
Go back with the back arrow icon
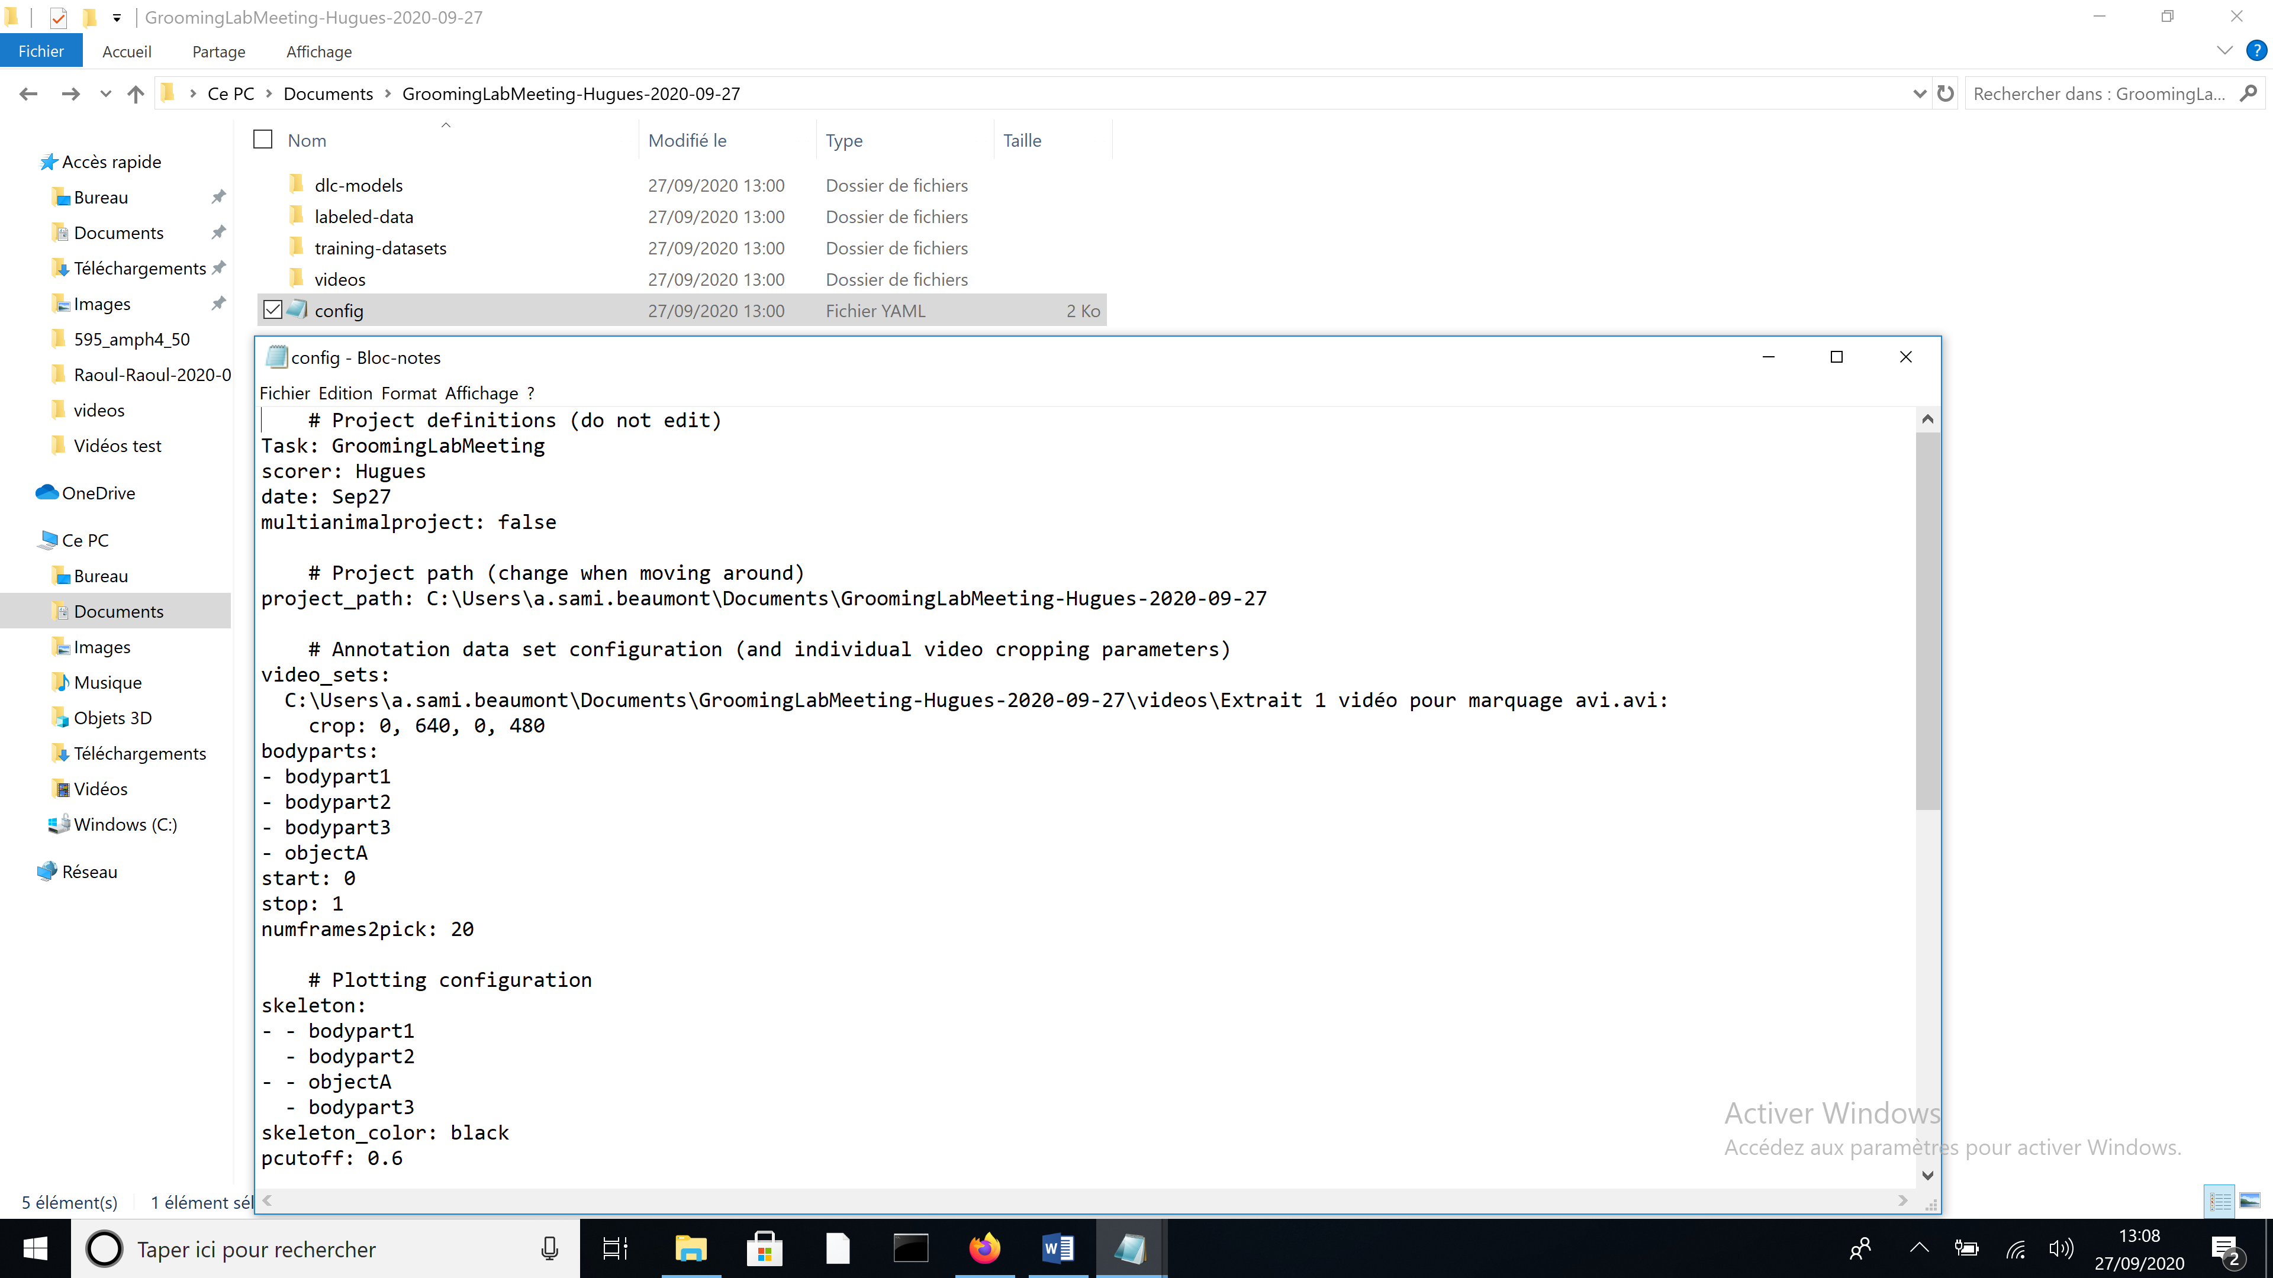(29, 93)
